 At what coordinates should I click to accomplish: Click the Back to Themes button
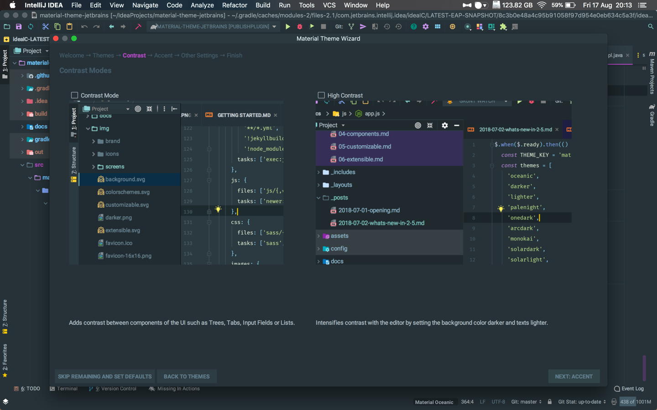pos(187,376)
